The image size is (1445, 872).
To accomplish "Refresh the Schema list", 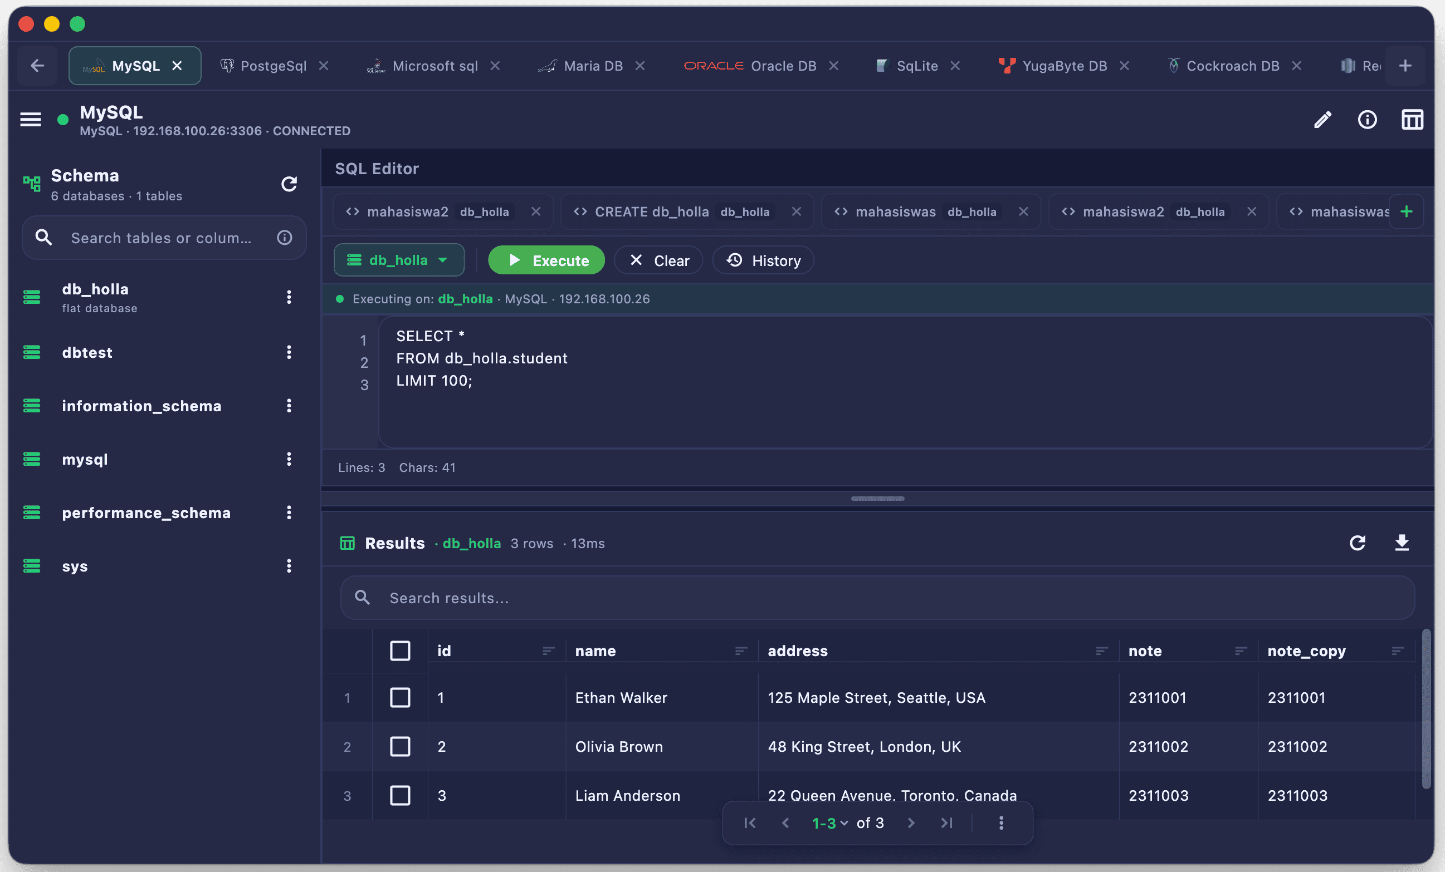I will point(289,184).
